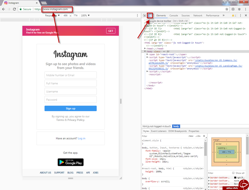
Task: Open the DevTools customize three-dot menu
Action: tap(240, 15)
